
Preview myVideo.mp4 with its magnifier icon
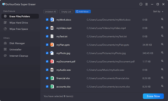point(162,27)
